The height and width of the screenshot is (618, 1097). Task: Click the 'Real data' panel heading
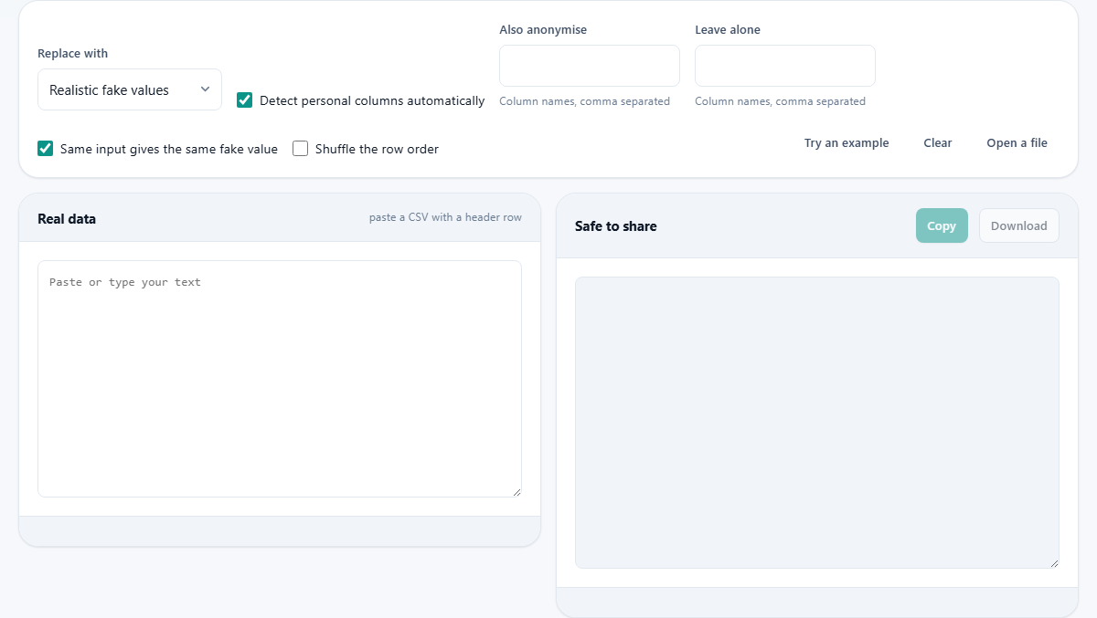67,218
